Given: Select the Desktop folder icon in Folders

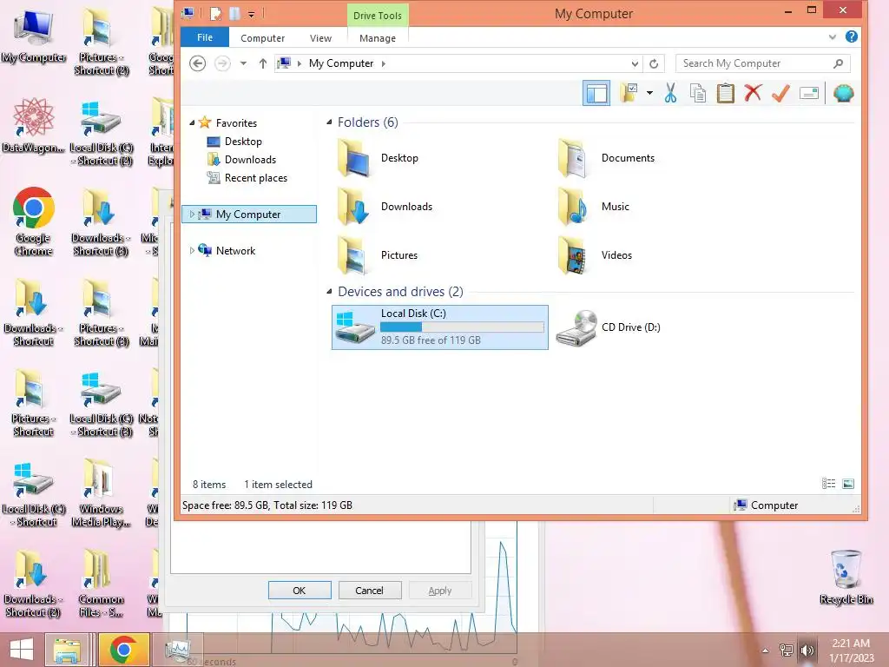Looking at the screenshot, I should [x=353, y=158].
